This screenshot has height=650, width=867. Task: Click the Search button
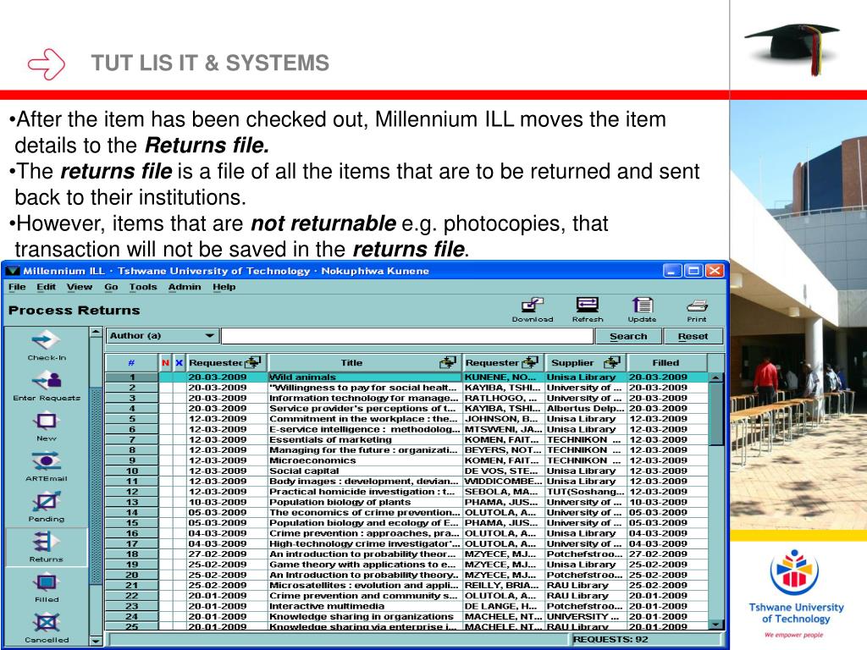[x=628, y=336]
